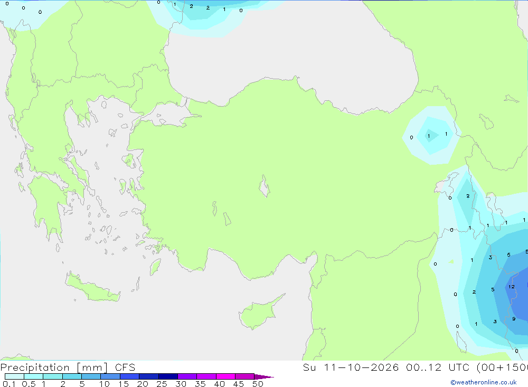Pick the 10–15 mm blue legend swatch

(x=110, y=376)
